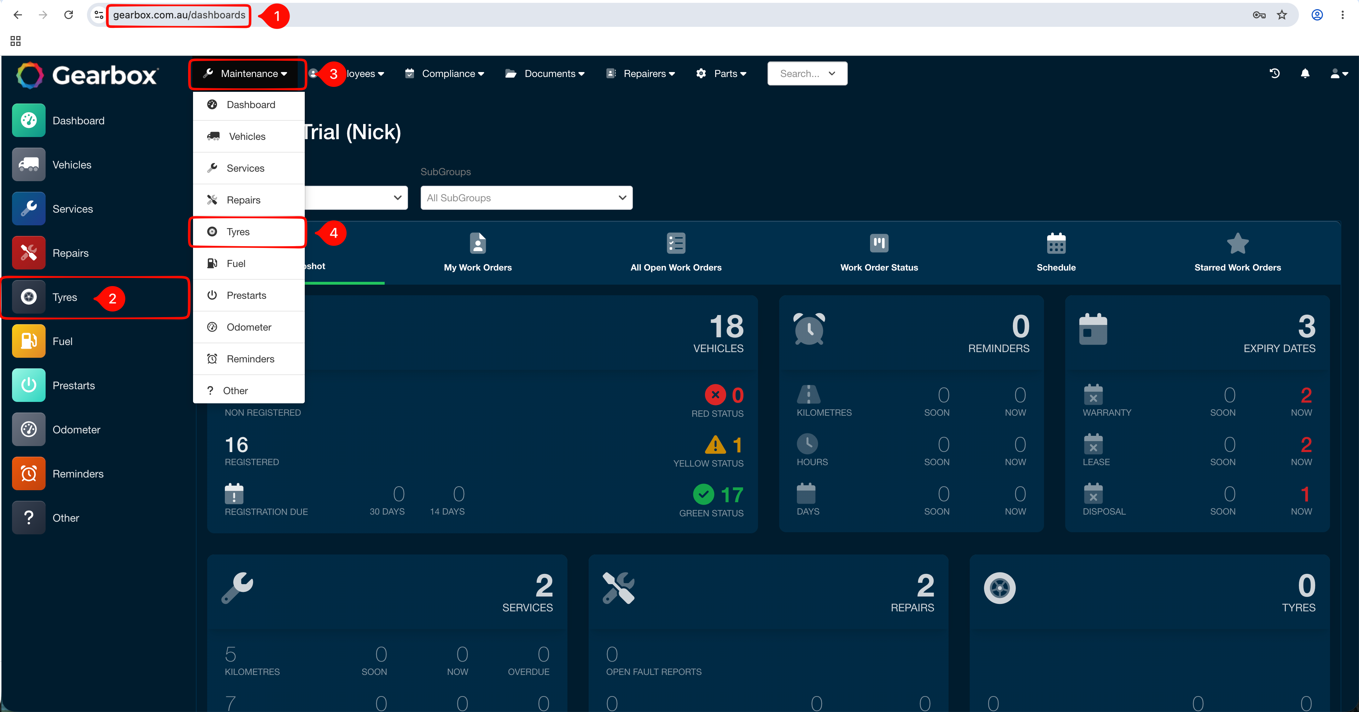Open the site information icon beside URL
This screenshot has height=712, width=1359.
(99, 15)
